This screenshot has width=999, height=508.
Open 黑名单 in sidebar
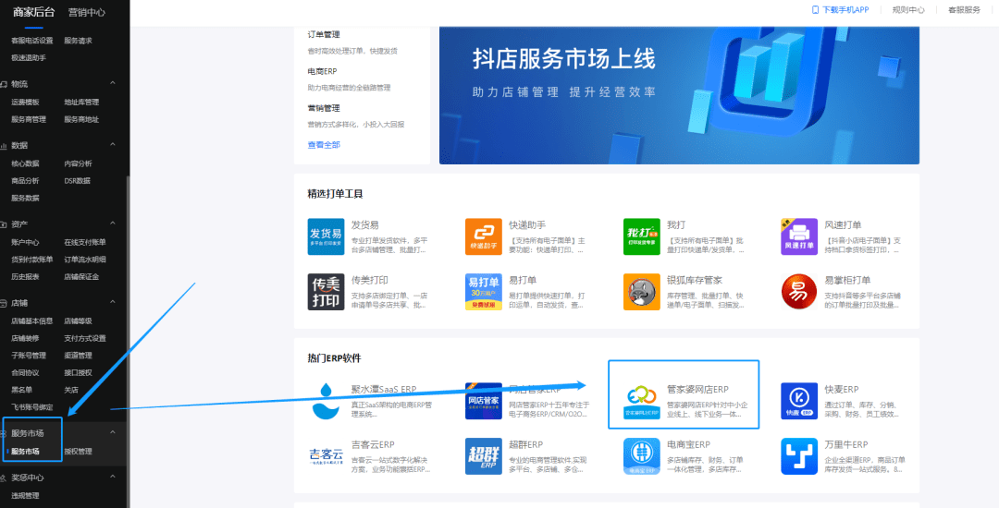(21, 390)
